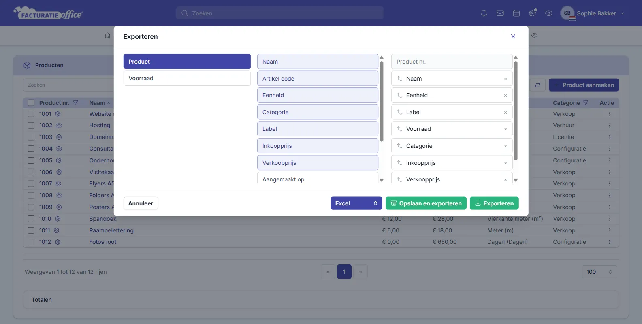Open settings gear for product 1001
Viewport: 642px width, 324px height.
(58, 114)
